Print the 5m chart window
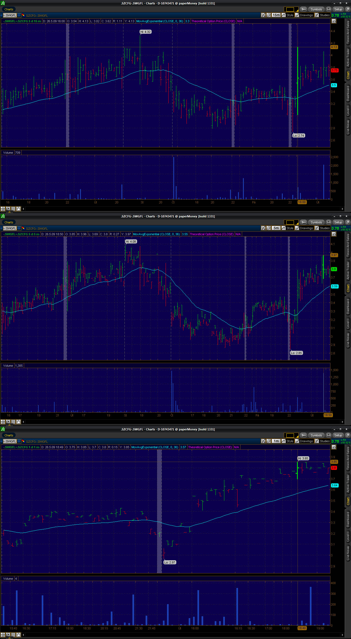 click(329, 222)
